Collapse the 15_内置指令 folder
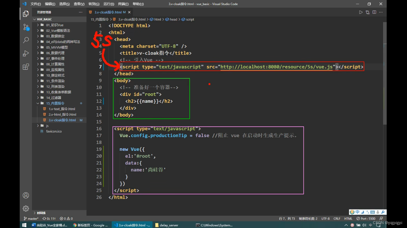 59,103
